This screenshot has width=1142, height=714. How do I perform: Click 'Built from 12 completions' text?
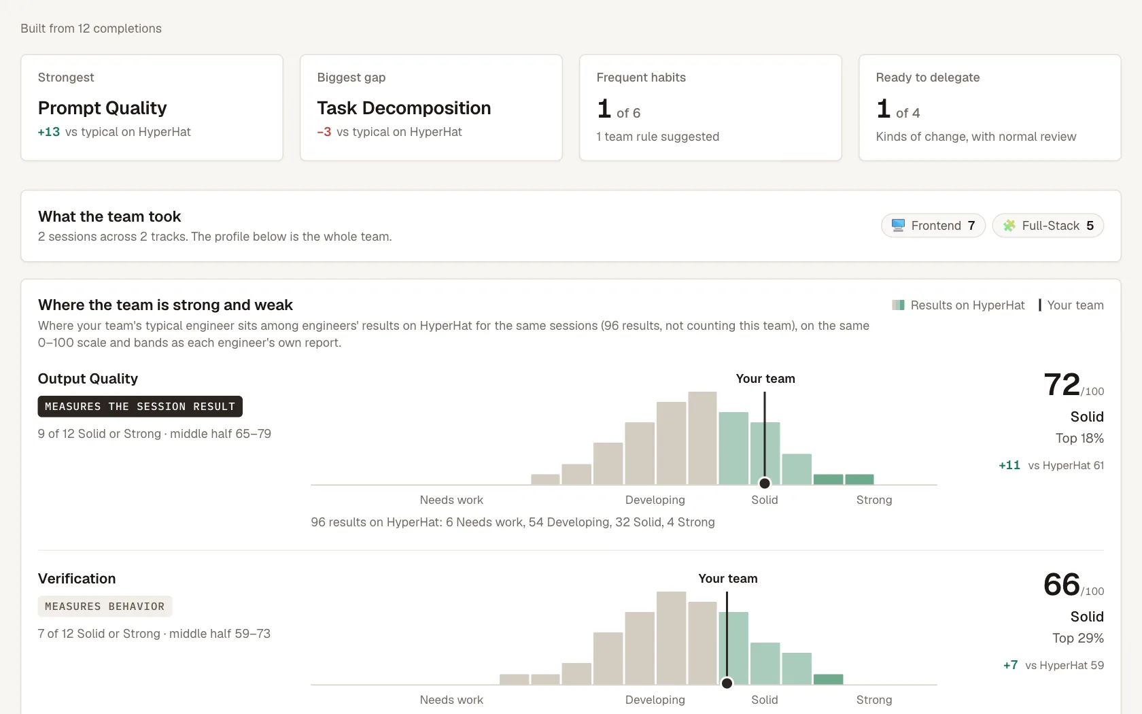(x=91, y=29)
